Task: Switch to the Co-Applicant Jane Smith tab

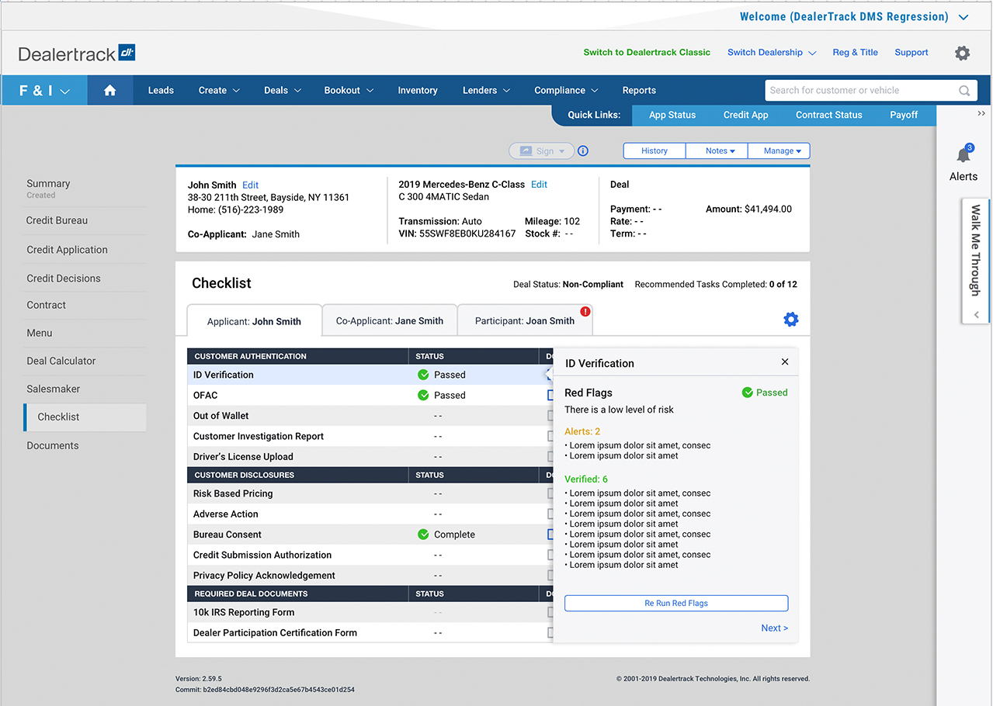Action: (x=390, y=320)
